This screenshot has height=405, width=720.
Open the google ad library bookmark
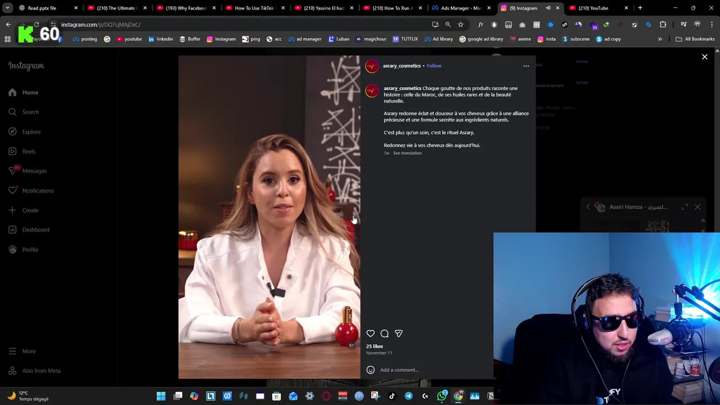click(481, 39)
